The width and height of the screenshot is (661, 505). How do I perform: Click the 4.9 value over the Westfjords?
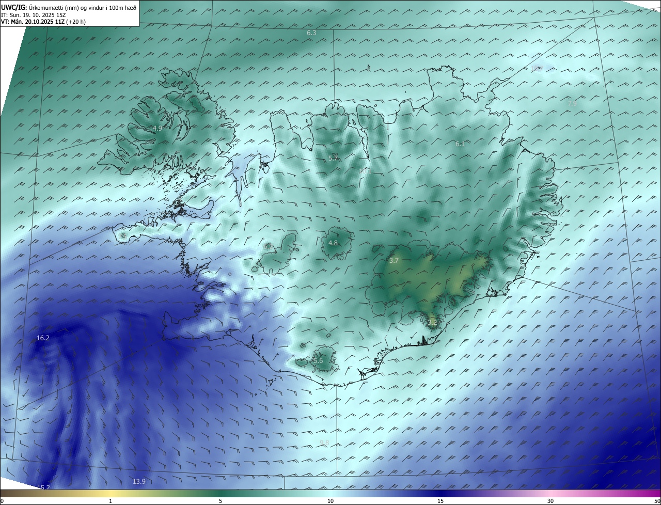(x=158, y=128)
